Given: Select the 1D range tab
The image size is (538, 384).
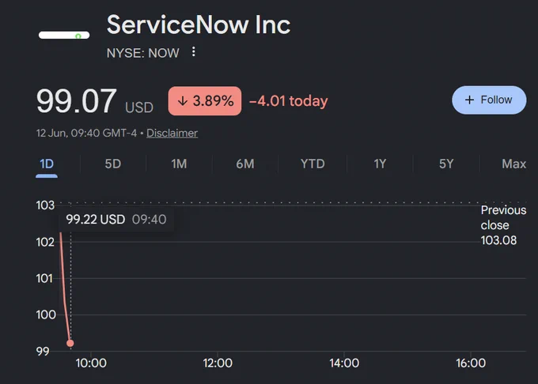Looking at the screenshot, I should click(47, 164).
